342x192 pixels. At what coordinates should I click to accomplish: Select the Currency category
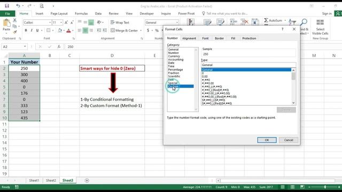pyautogui.click(x=174, y=56)
